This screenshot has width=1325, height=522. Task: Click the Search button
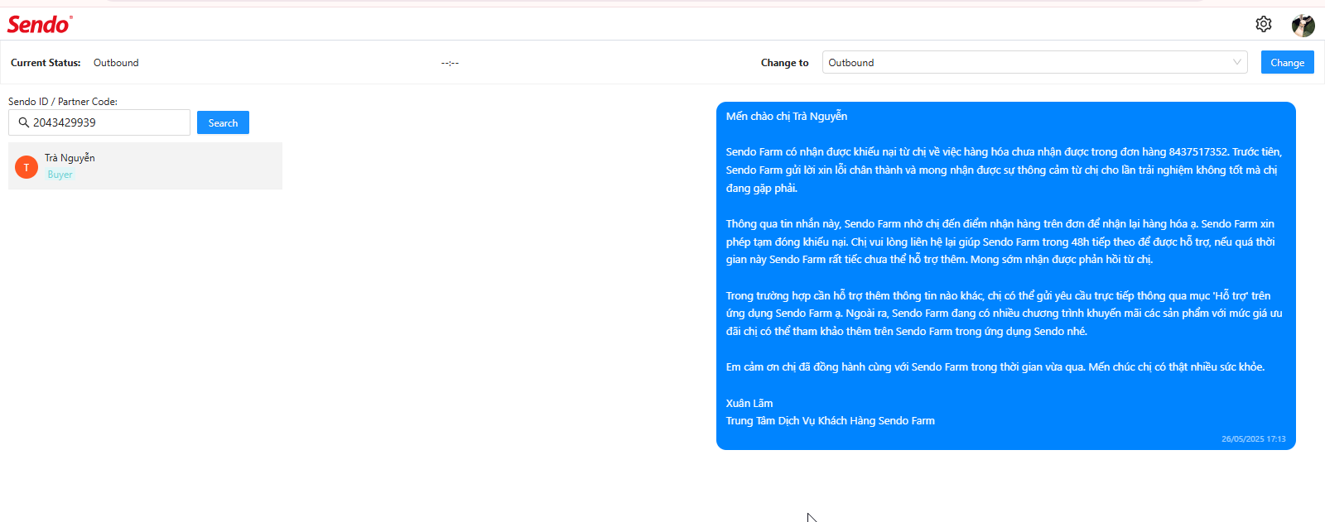pyautogui.click(x=223, y=122)
